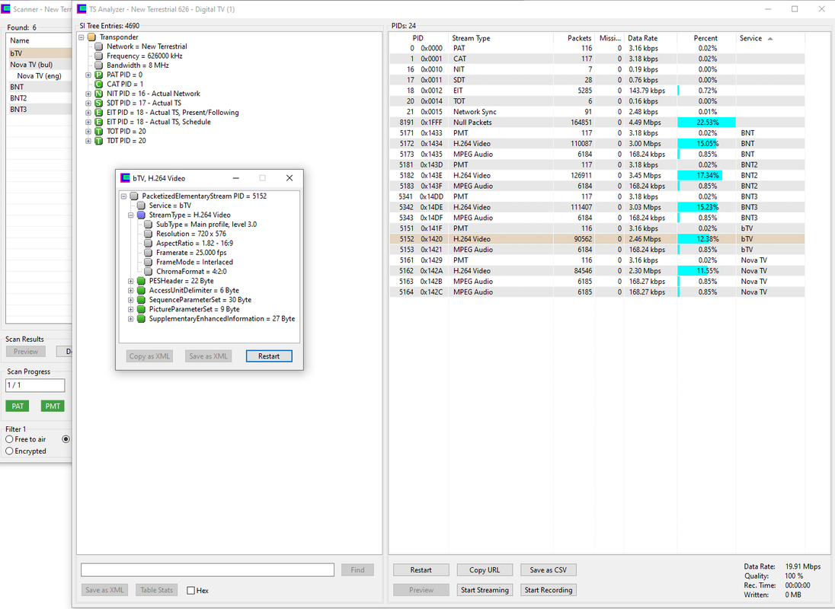Sort by the Data Rate column header
This screenshot has height=609, width=835.
[650, 38]
